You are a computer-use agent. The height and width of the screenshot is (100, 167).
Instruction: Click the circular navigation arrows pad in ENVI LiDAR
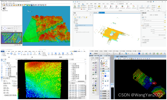(x=5, y=28)
